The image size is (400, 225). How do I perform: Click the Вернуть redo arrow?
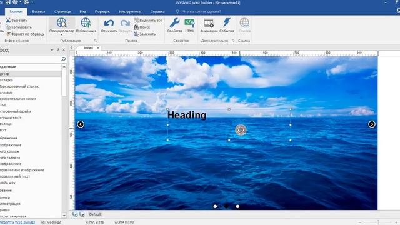click(x=125, y=23)
